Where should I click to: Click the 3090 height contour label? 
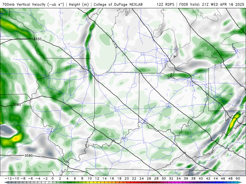tap(29, 155)
